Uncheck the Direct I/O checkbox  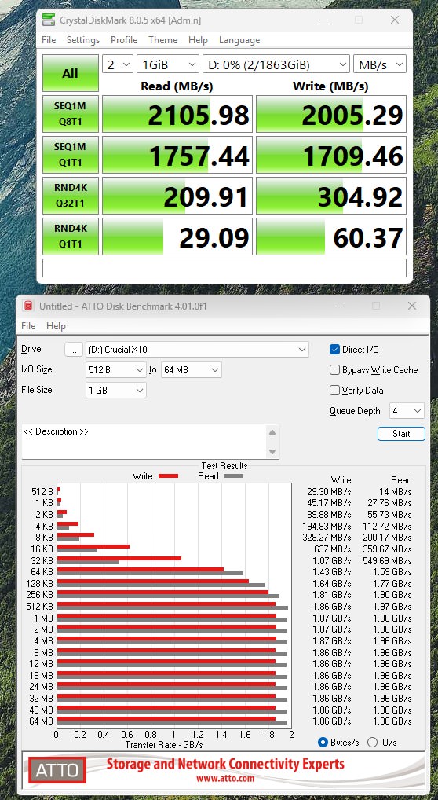[334, 350]
